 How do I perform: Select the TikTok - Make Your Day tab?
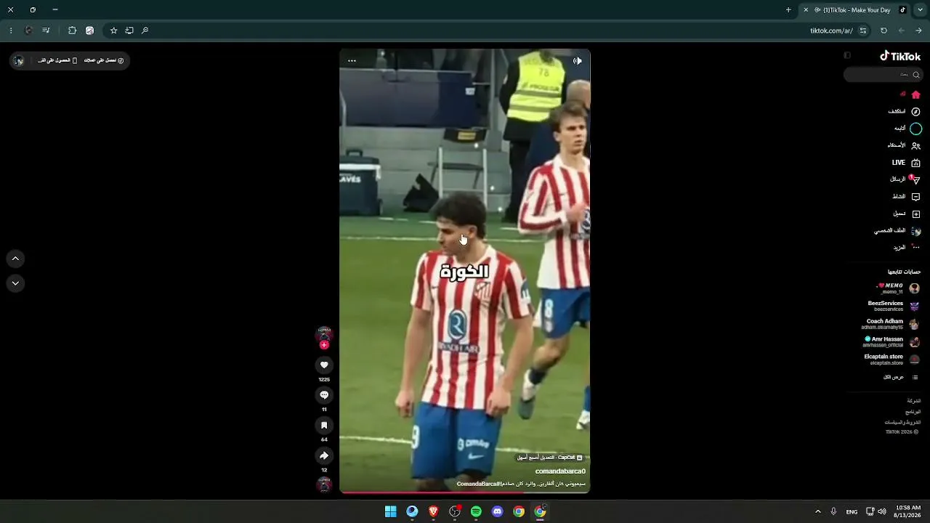[x=855, y=10]
